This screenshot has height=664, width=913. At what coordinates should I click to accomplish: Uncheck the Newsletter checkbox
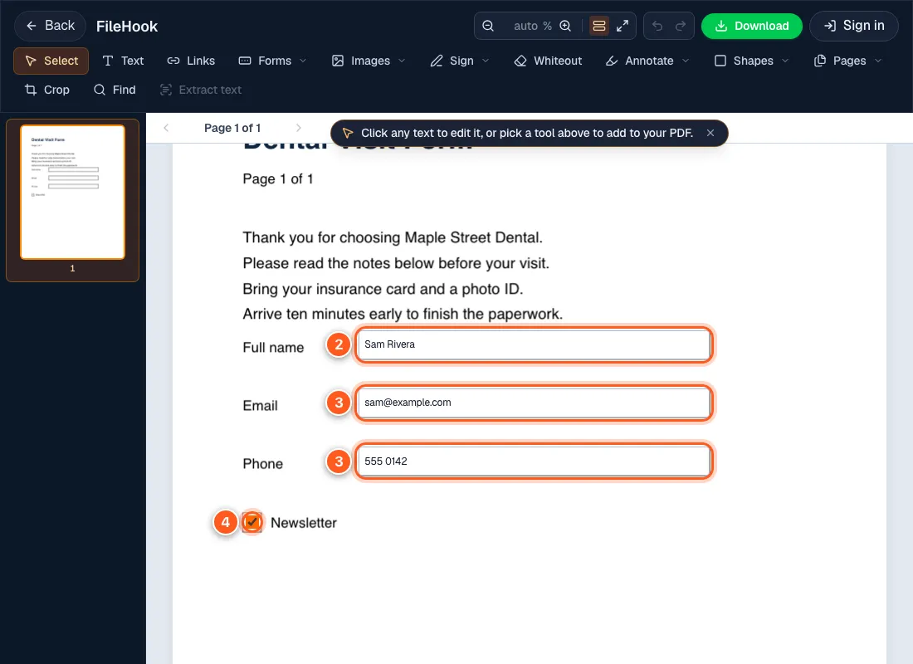[252, 522]
